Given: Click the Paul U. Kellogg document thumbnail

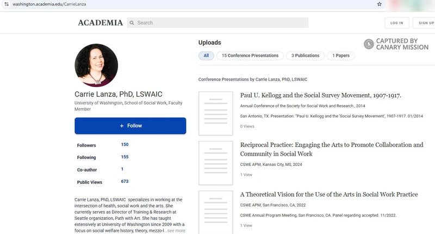Looking at the screenshot, I should point(215,114).
